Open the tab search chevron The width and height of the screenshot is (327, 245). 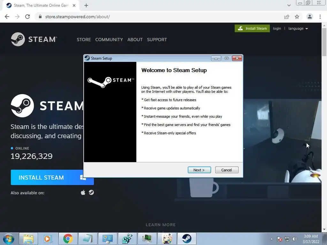click(289, 5)
